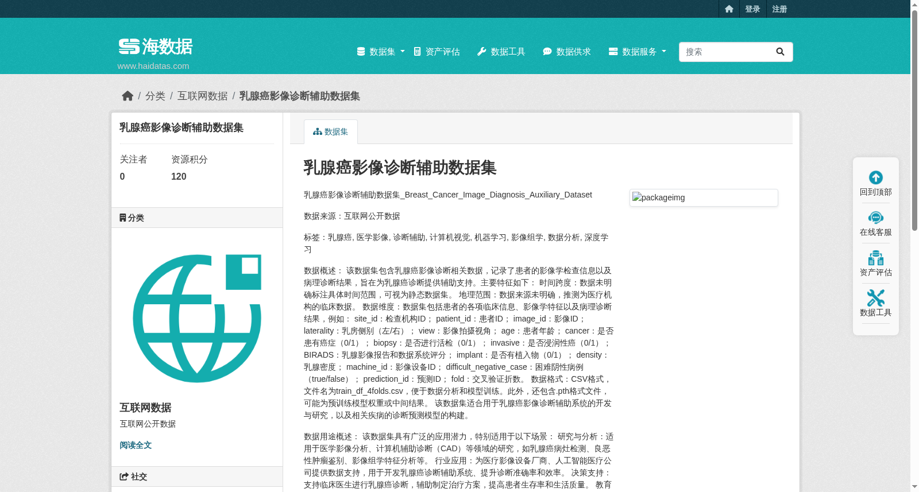The image size is (919, 492).
Task: Click the large globe category icon
Action: point(197,319)
